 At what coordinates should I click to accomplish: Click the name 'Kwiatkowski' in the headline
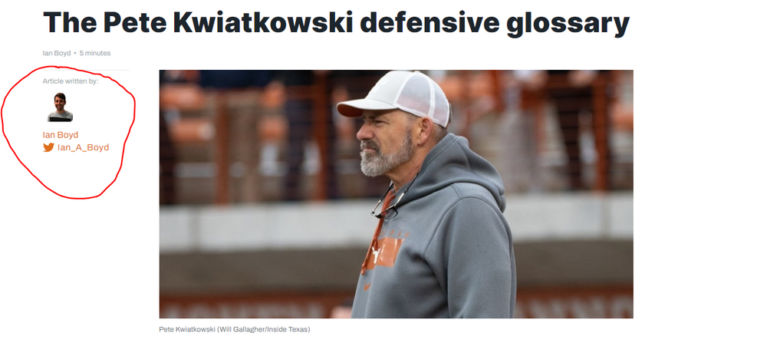click(263, 22)
